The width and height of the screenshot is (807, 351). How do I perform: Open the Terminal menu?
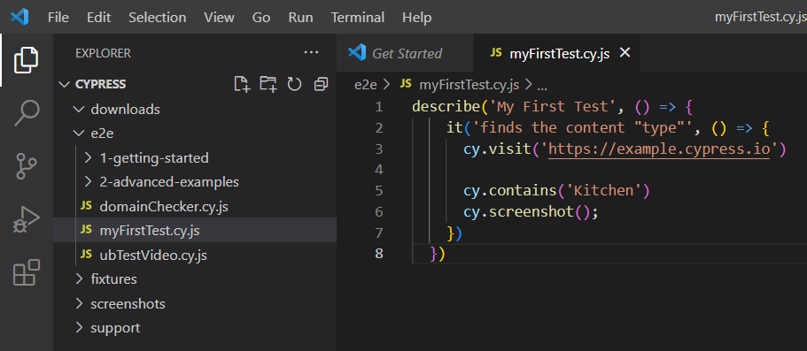[x=358, y=17]
